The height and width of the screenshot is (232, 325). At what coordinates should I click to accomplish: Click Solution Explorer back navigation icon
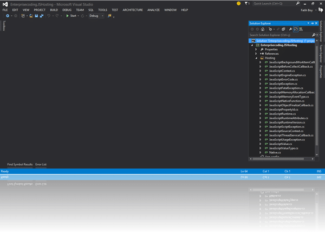[252, 29]
